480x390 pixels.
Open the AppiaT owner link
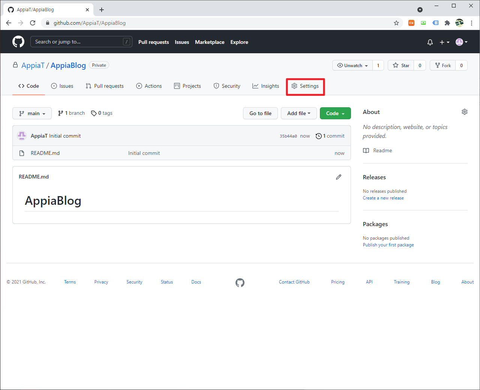click(33, 65)
